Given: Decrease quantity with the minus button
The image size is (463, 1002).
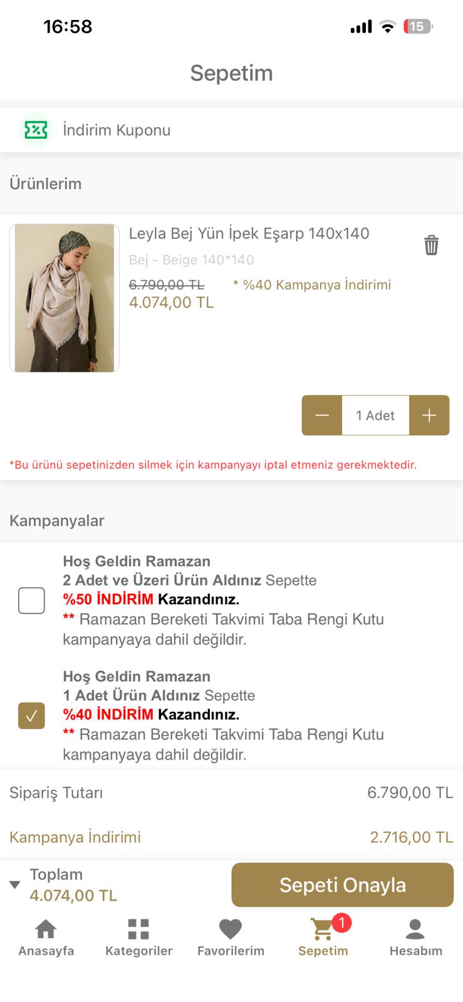Looking at the screenshot, I should point(322,415).
